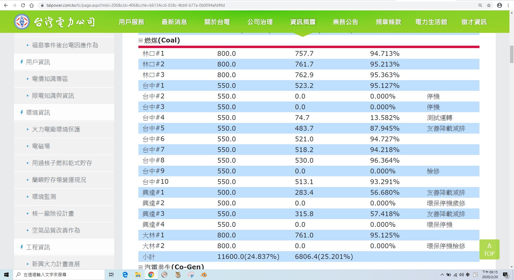This screenshot has width=514, height=280.
Task: Open the taskbar clock and date
Action: pos(490,275)
